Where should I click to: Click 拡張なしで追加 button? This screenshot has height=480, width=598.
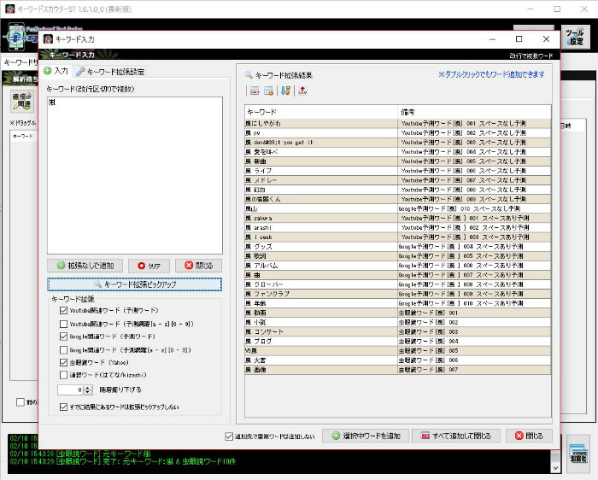85,266
